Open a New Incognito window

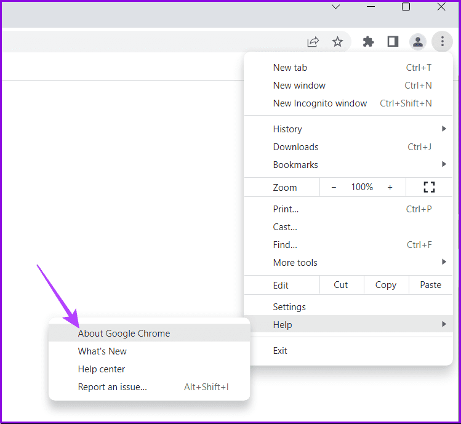click(348, 103)
